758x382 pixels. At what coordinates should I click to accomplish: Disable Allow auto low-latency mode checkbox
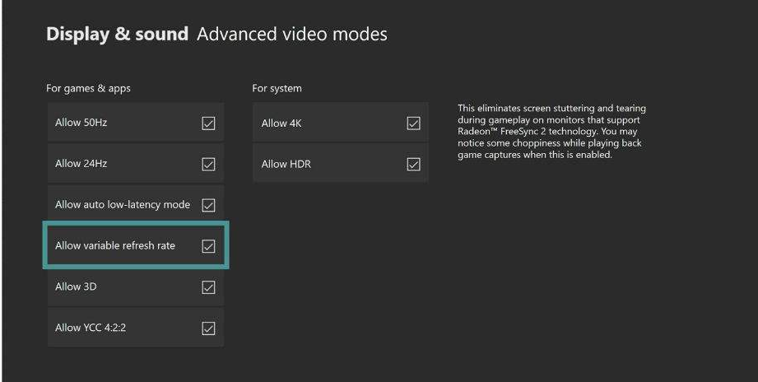(x=208, y=205)
